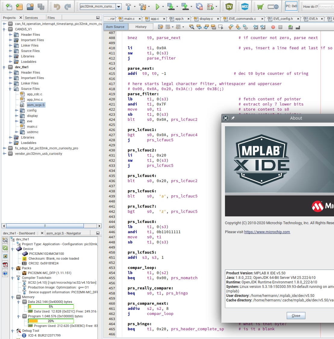Click the Undo arrow icon
Image resolution: width=334 pixels, height=339 pixels.
tap(57, 7)
